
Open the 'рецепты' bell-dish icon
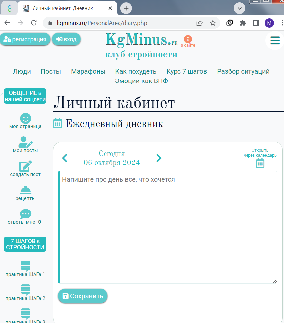[26, 190]
